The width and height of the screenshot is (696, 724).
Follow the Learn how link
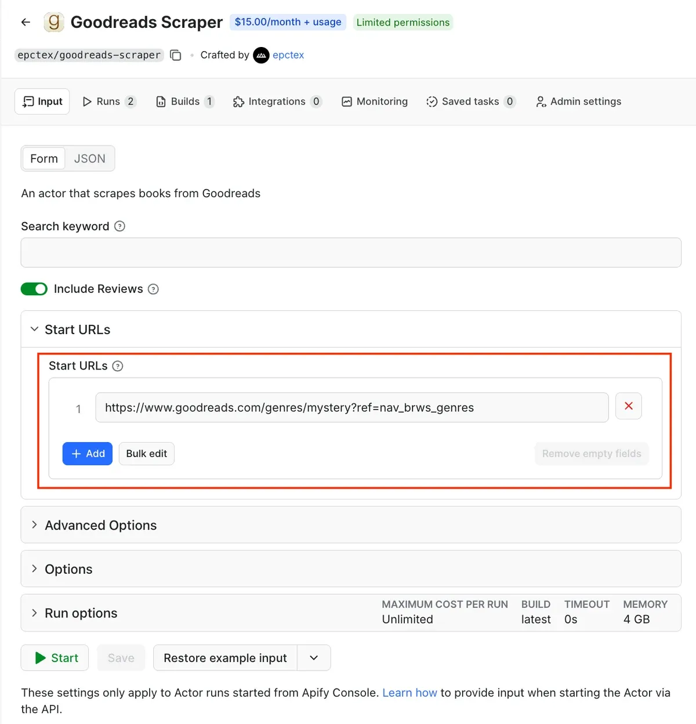[409, 693]
